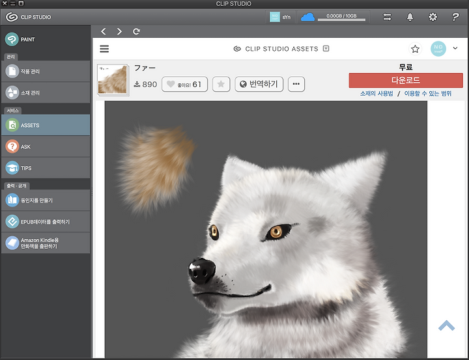This screenshot has width=469, height=360.
Task: Open the transfer sync arrows icon
Action: click(387, 17)
